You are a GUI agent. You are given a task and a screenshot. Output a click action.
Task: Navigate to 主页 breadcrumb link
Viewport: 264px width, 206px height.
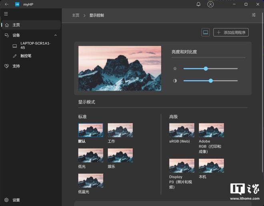tap(76, 15)
